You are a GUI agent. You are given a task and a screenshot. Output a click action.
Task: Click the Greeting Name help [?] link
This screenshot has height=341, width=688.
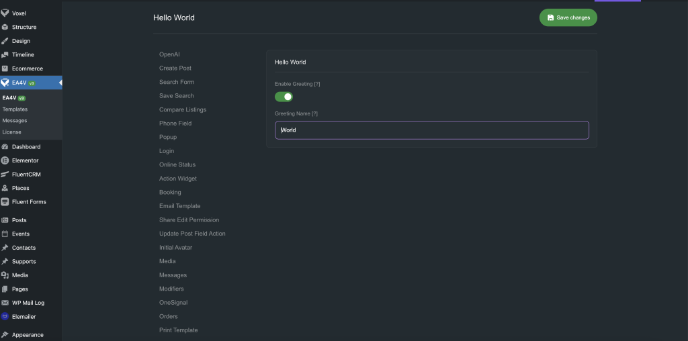[314, 114]
